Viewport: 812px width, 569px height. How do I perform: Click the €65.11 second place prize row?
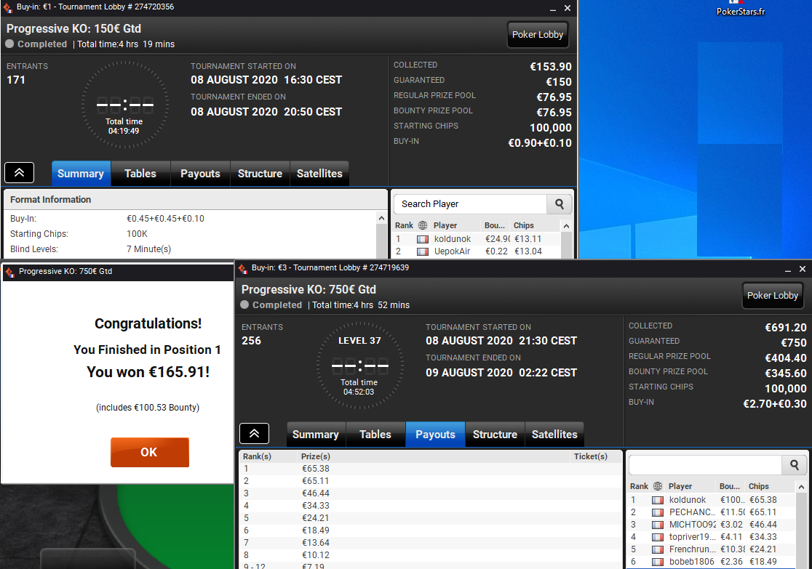click(x=430, y=481)
